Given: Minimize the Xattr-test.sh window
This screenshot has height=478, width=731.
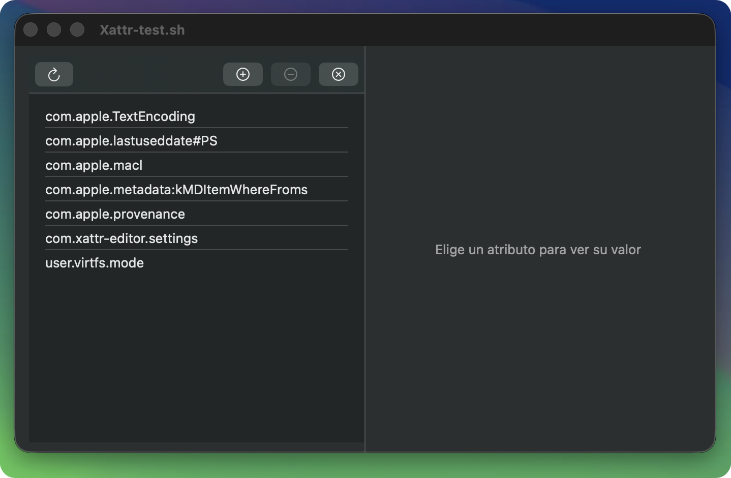Looking at the screenshot, I should coord(54,30).
